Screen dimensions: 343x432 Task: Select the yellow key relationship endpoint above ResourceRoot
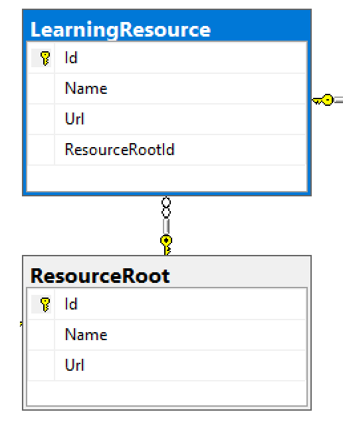pos(166,245)
